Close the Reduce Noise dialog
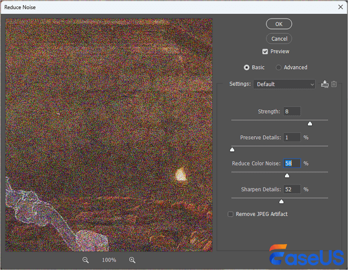 [x=341, y=7]
